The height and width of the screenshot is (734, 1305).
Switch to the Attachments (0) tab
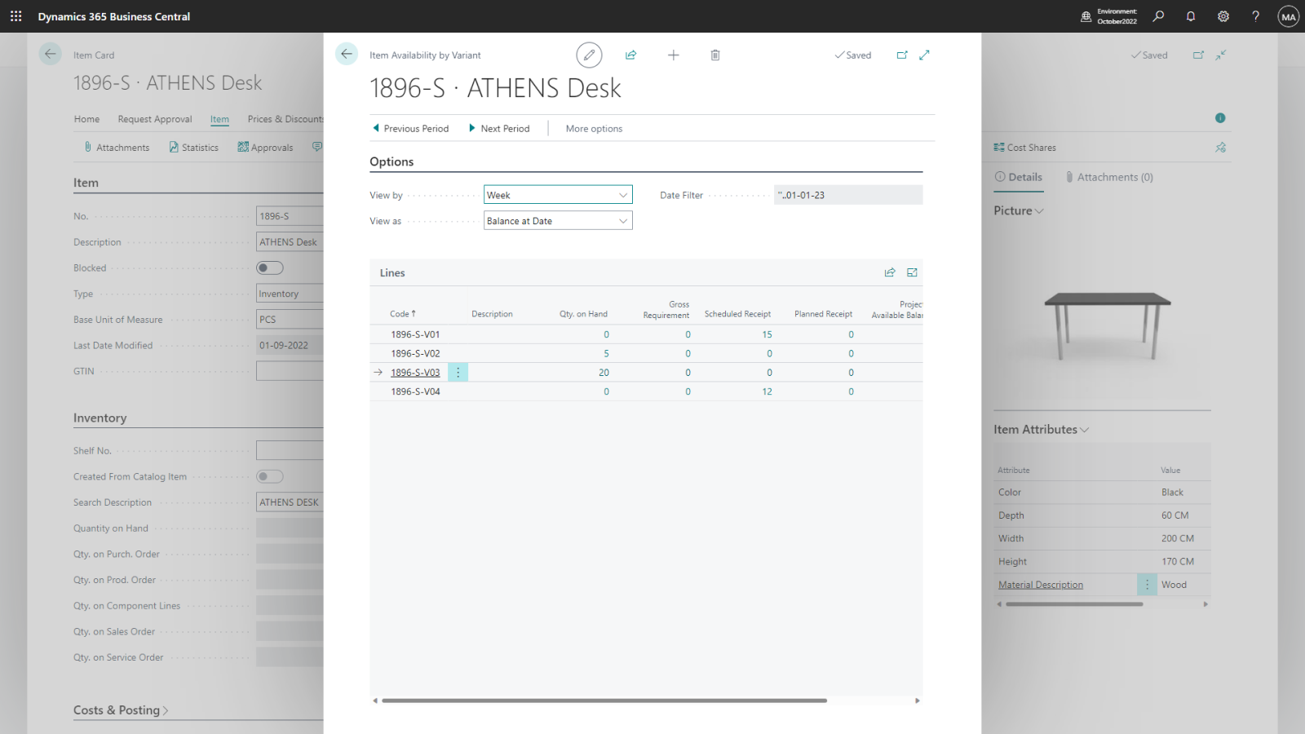[x=1110, y=177]
